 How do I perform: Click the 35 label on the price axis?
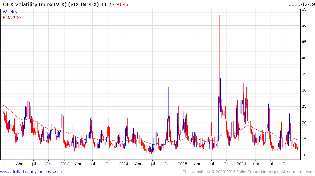point(304,74)
